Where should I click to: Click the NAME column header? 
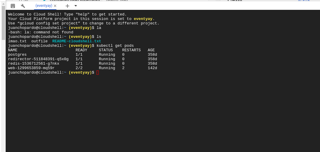[13, 50]
